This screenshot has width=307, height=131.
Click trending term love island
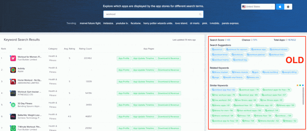pyautogui.click(x=181, y=23)
